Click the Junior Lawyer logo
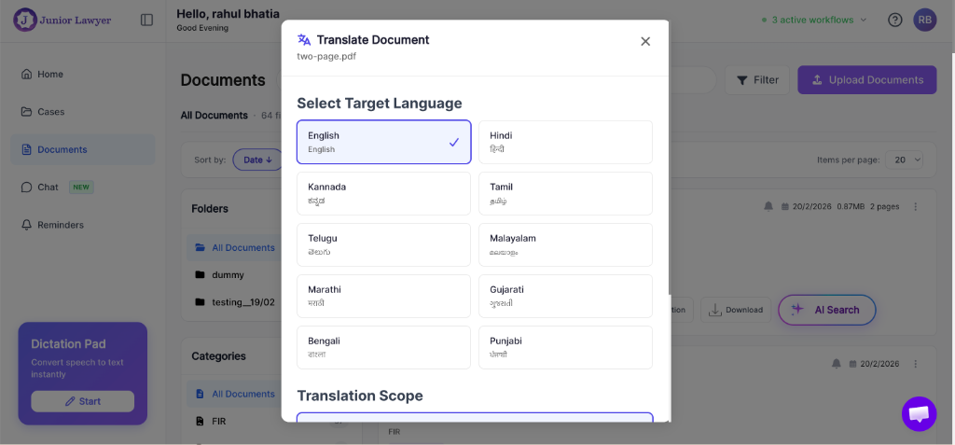 point(62,21)
